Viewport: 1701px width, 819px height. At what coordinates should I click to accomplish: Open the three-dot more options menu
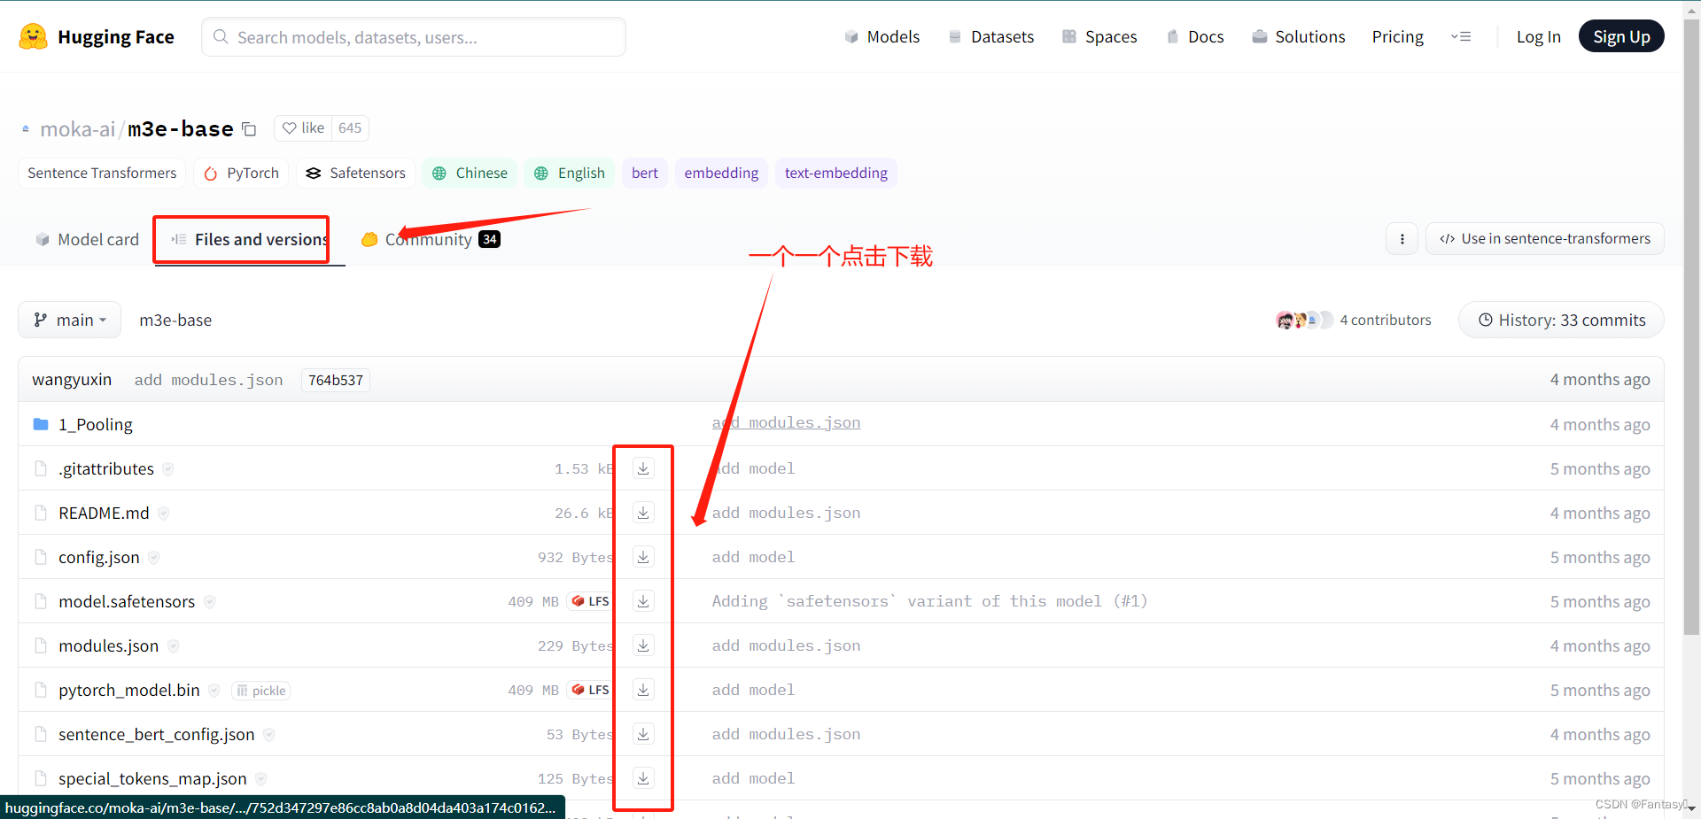coord(1402,239)
